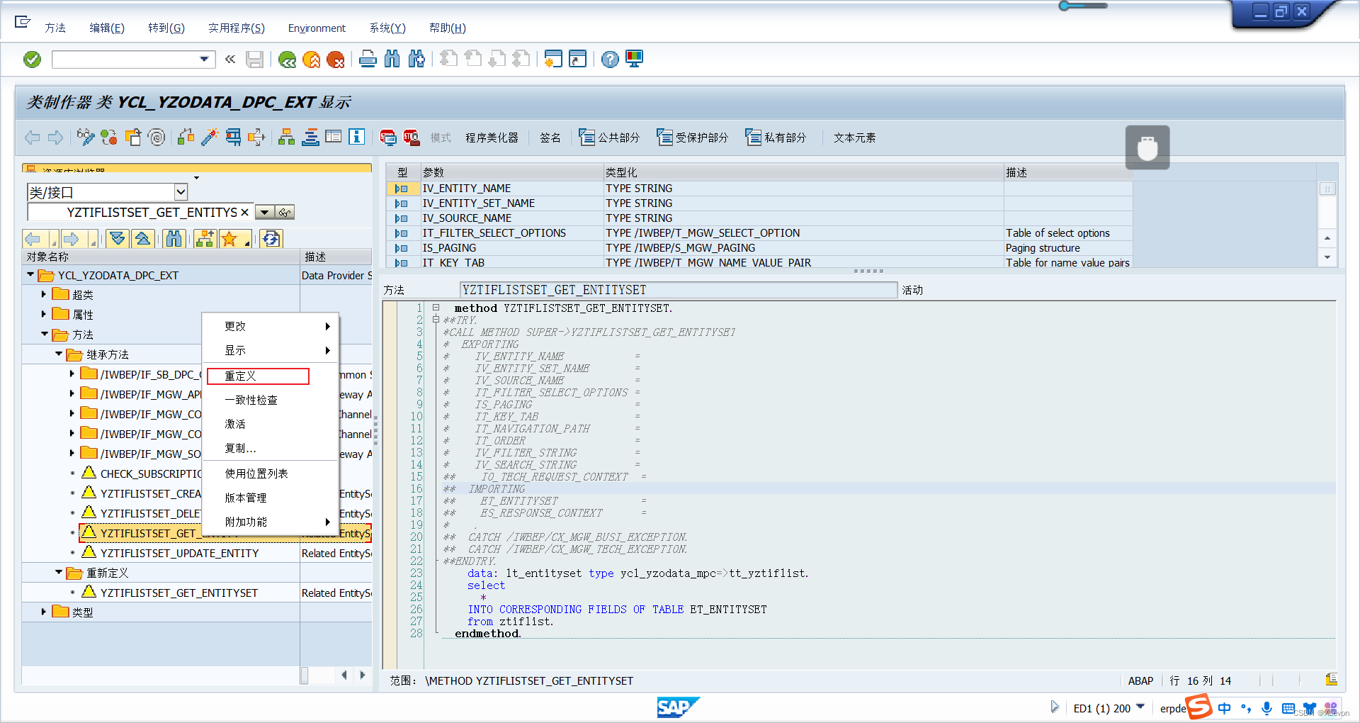
Task: Click the 程序美化器 button
Action: tap(492, 138)
